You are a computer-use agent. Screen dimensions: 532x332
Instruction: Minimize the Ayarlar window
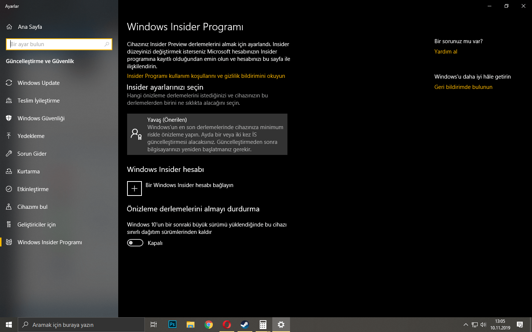490,6
